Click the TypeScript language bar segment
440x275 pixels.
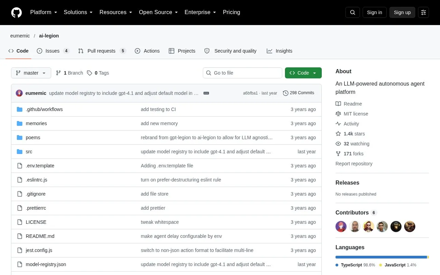click(381, 257)
